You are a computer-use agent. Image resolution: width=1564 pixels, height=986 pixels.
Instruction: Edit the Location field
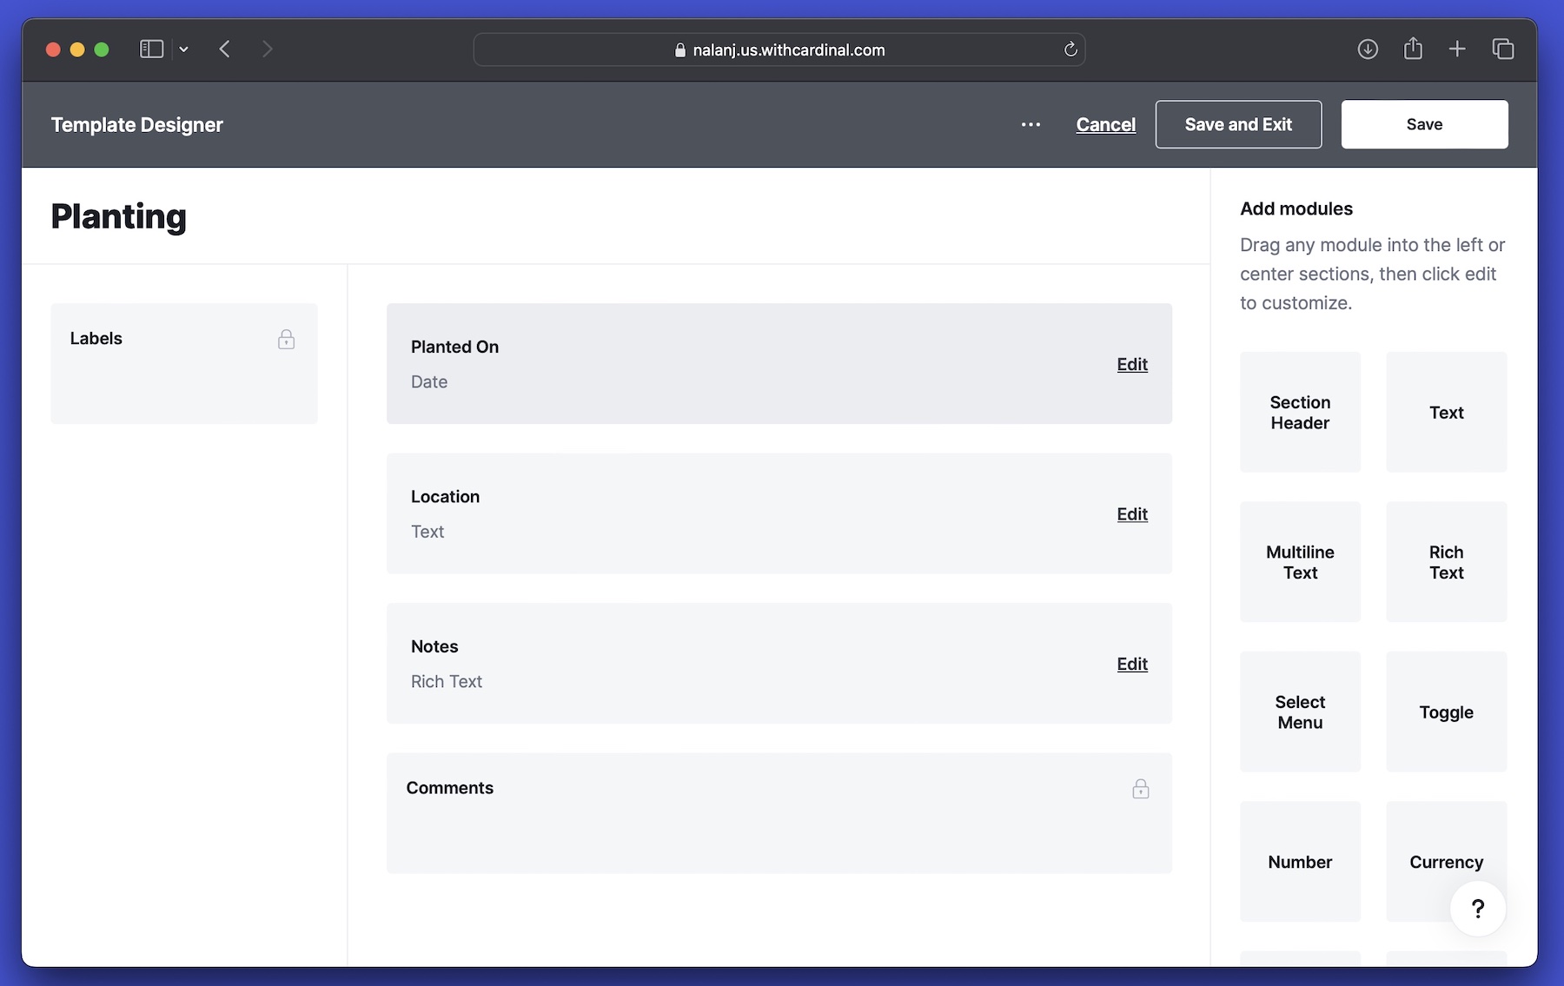[x=1132, y=514]
